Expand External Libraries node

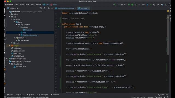7,59
